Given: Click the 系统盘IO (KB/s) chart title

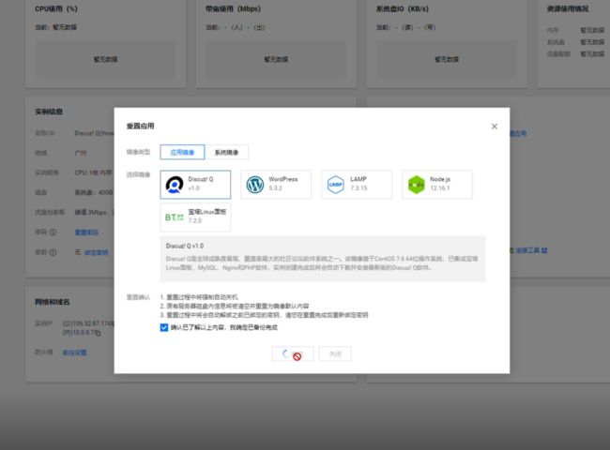Looking at the screenshot, I should (x=403, y=8).
